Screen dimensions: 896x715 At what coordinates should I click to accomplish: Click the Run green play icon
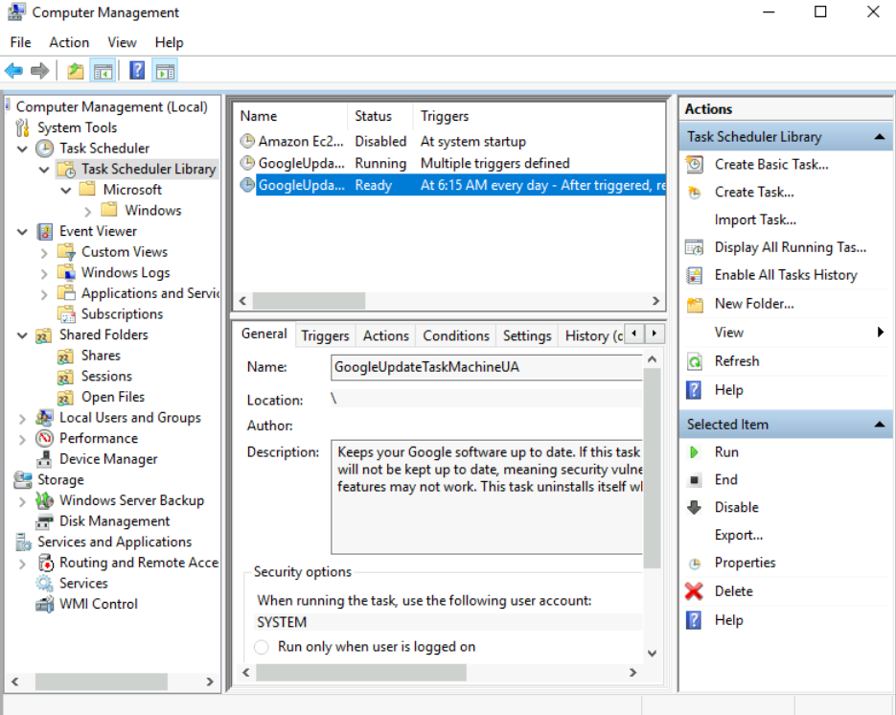coord(695,452)
